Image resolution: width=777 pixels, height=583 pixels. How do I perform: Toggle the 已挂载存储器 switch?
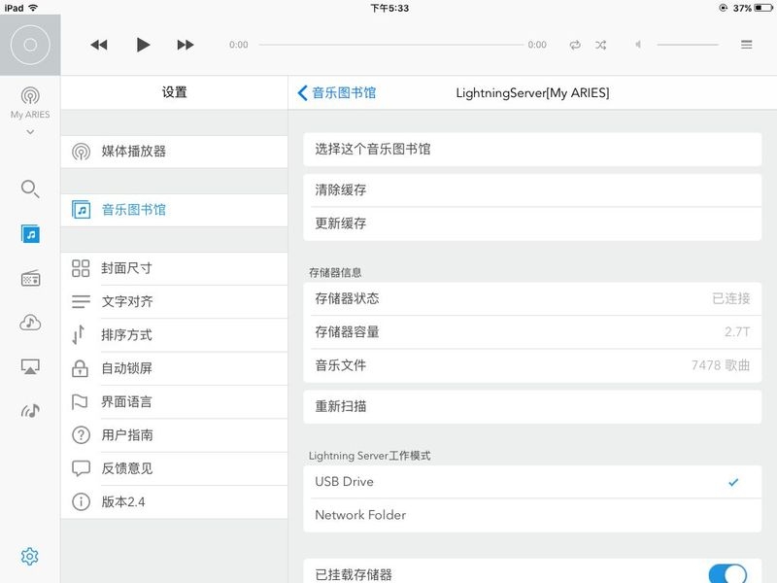tap(727, 574)
